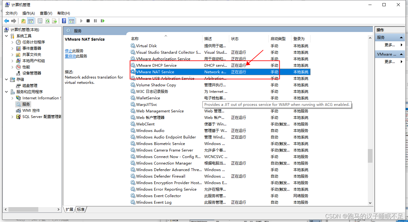The image size is (408, 222).
Task: Select the VMware NAT Service row
Action: click(x=220, y=72)
